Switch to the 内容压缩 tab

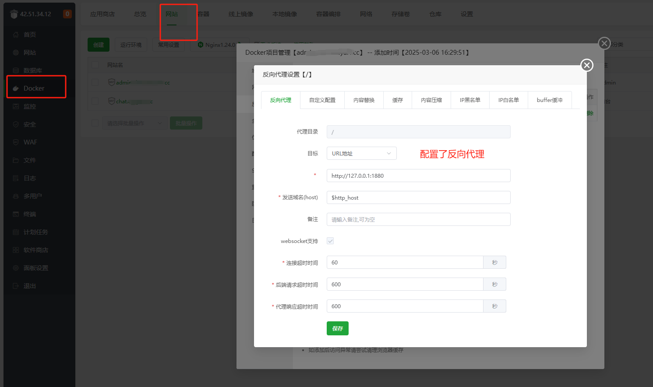point(431,100)
